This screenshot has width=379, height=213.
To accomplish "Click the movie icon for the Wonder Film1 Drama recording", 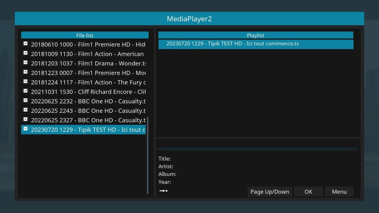I will click(25, 62).
